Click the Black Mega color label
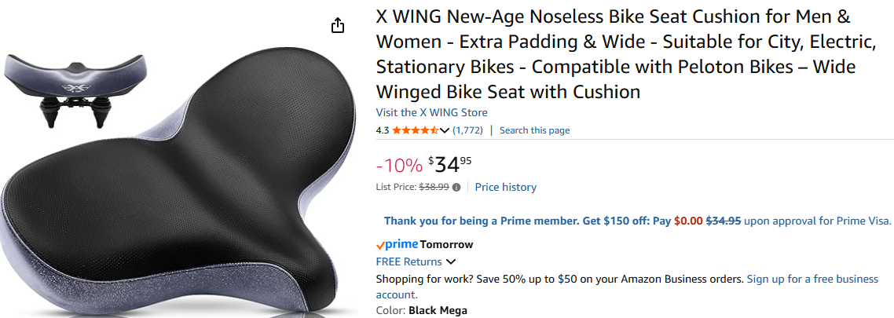The height and width of the screenshot is (318, 894). [438, 310]
